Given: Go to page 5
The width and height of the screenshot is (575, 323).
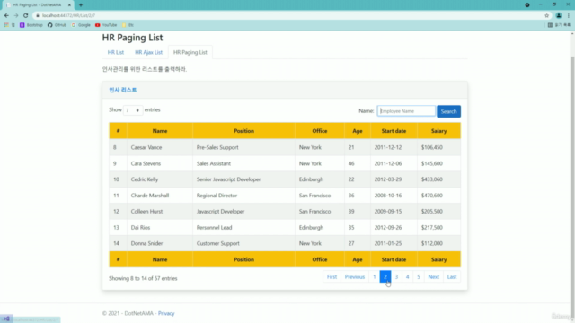Looking at the screenshot, I should (x=419, y=277).
